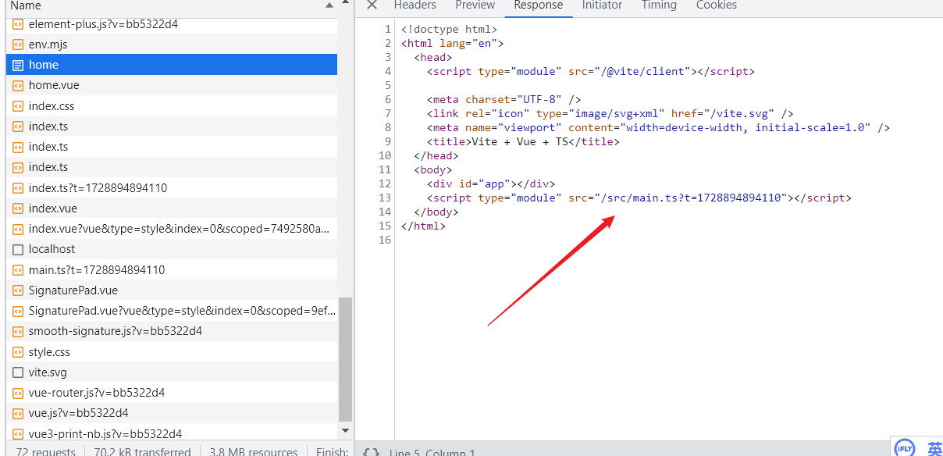Screen dimensions: 943x456
Task: Close the request details panel
Action: [372, 5]
